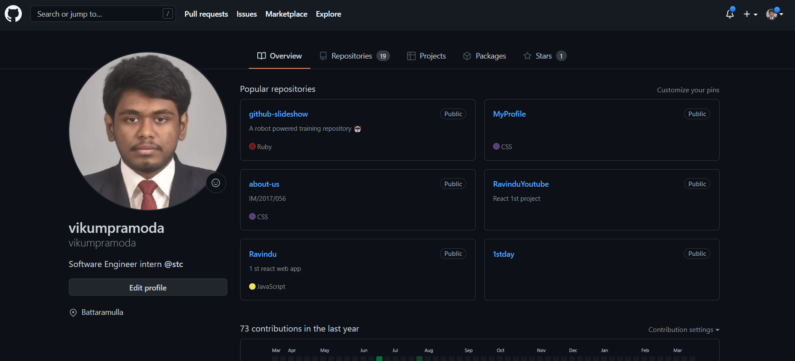Viewport: 795px width, 361px height.
Task: Open Pull requests in top navigation
Action: pos(206,14)
